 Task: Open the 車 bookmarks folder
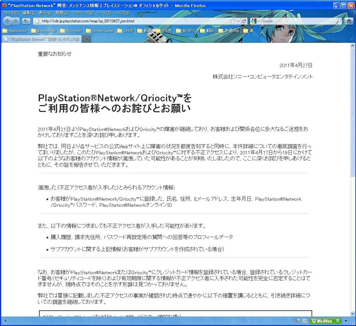click(249, 31)
